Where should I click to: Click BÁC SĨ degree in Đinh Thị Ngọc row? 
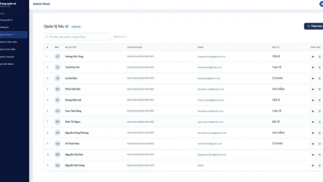276,122
